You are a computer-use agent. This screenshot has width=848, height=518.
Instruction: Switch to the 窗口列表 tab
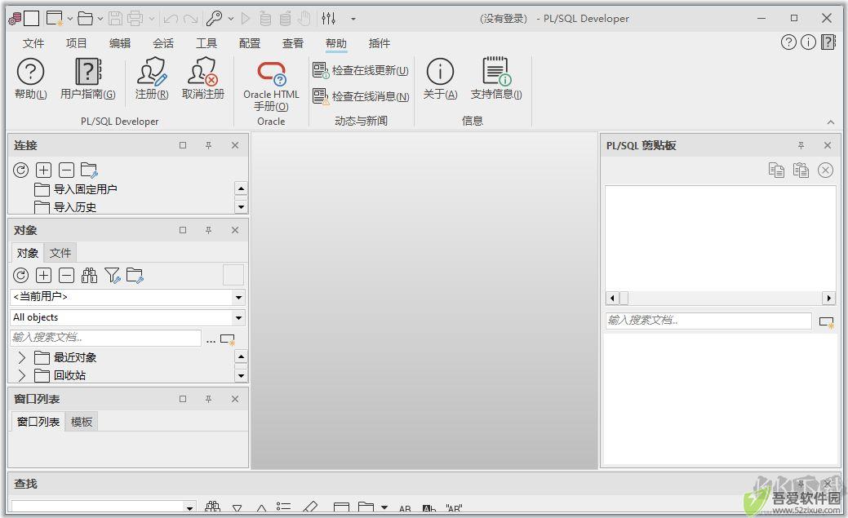click(x=38, y=422)
